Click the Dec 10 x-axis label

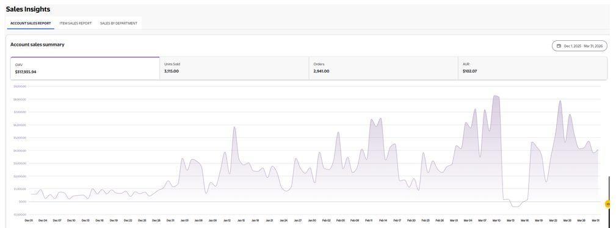click(x=71, y=221)
